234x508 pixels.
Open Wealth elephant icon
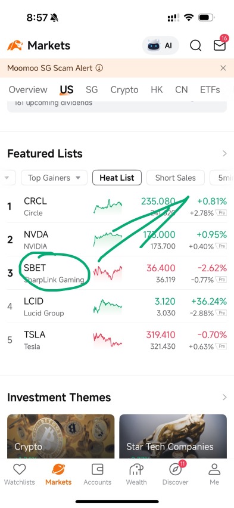(136, 469)
